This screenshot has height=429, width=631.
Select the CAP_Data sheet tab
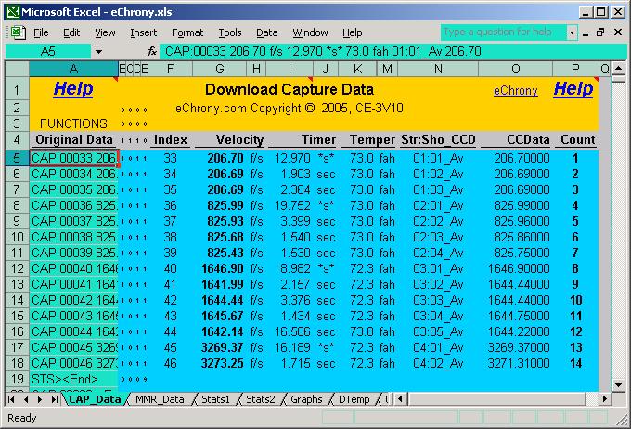pyautogui.click(x=95, y=399)
